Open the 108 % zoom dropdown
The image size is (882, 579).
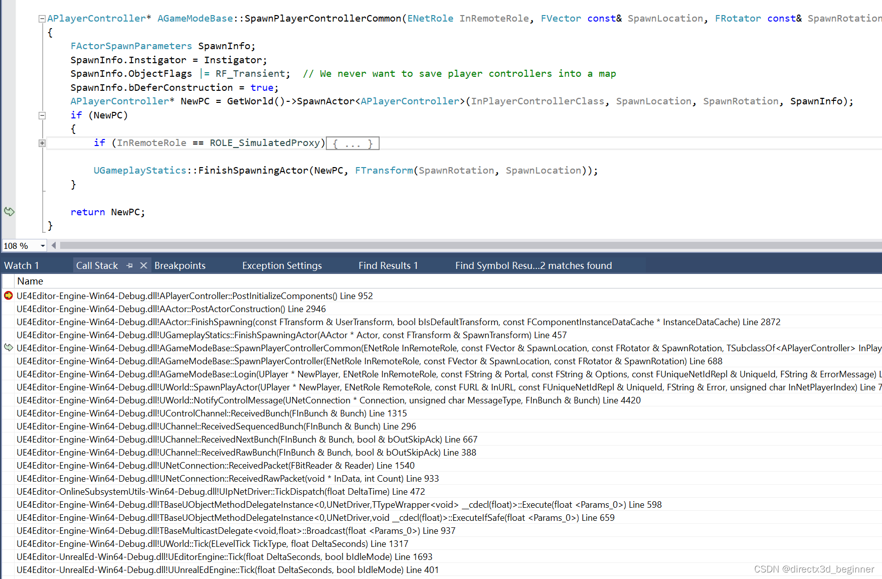tap(43, 246)
